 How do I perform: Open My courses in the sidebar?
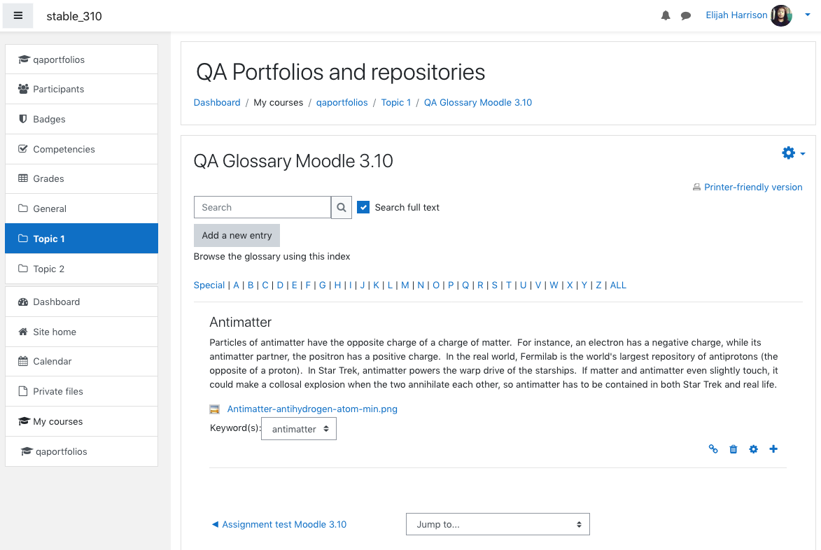coord(81,421)
